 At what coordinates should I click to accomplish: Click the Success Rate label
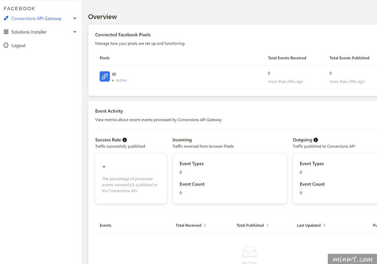pos(108,140)
